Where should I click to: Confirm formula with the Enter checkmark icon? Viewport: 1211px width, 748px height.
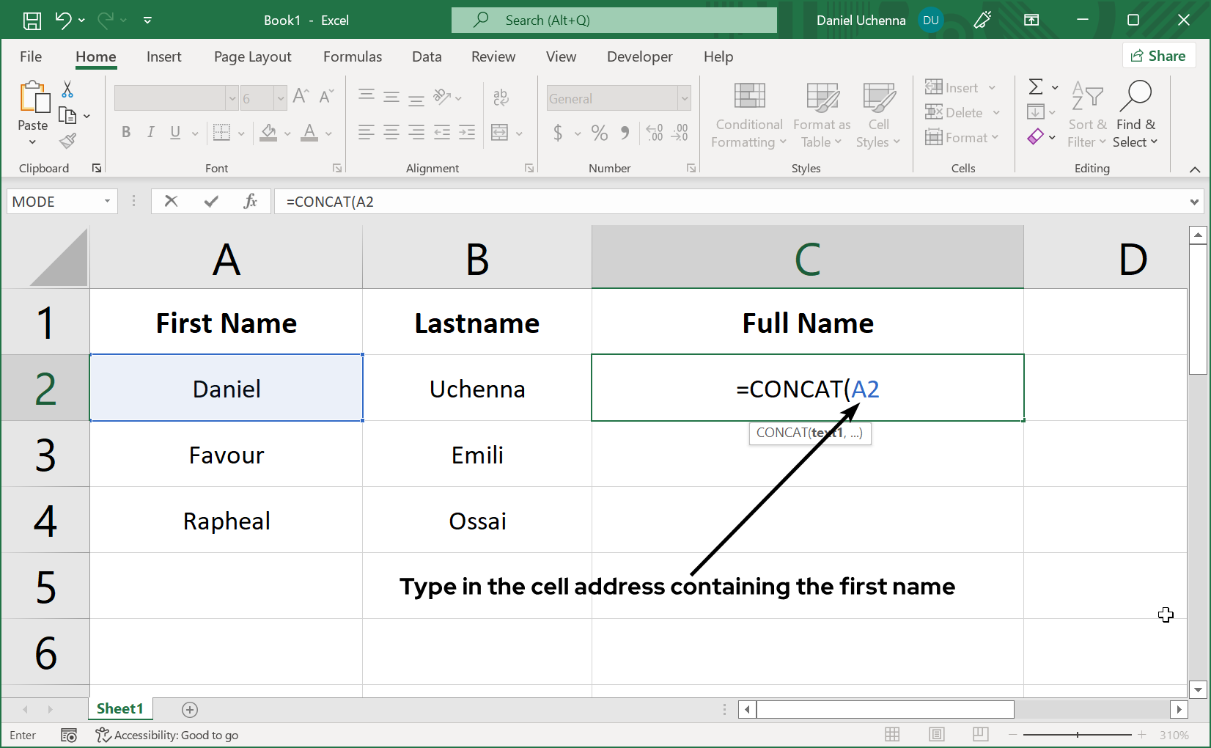[211, 201]
